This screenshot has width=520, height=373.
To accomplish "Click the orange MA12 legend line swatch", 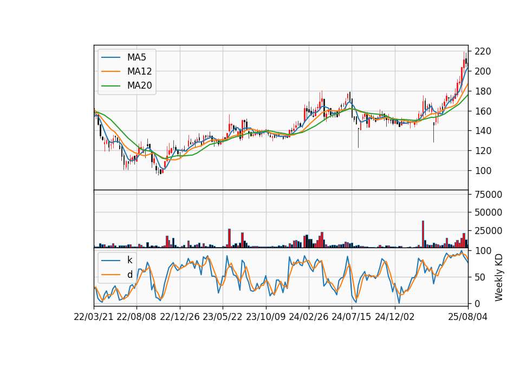I will (x=110, y=71).
